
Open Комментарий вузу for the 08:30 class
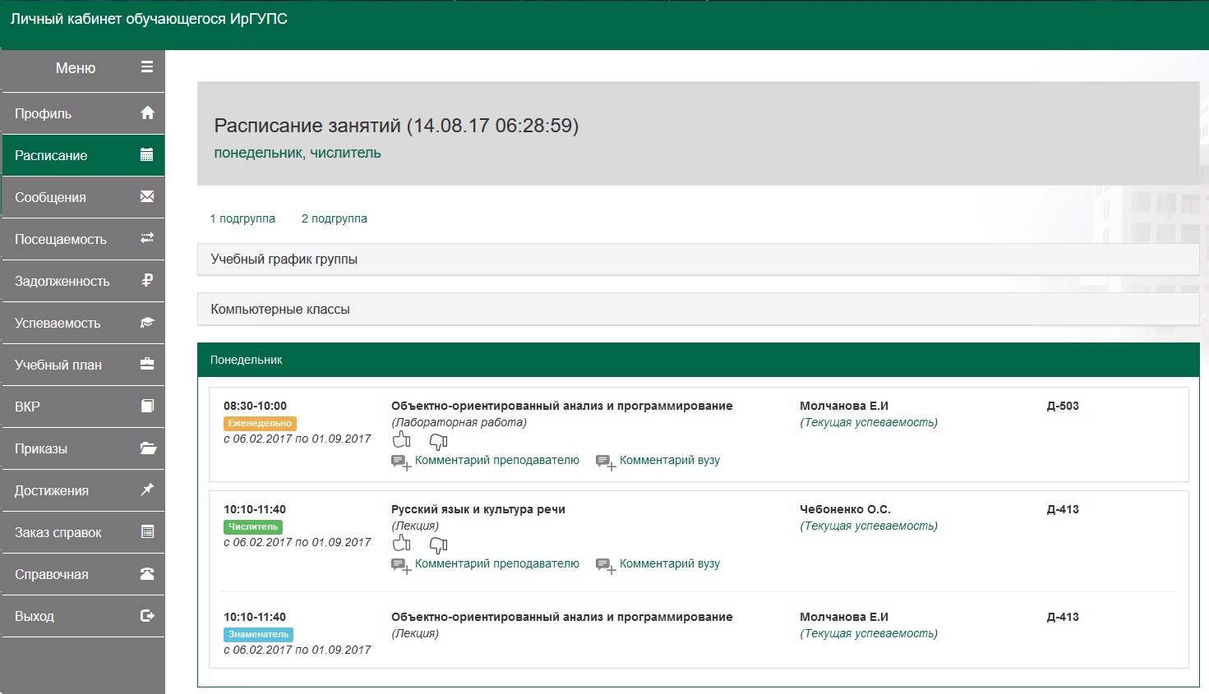670,460
